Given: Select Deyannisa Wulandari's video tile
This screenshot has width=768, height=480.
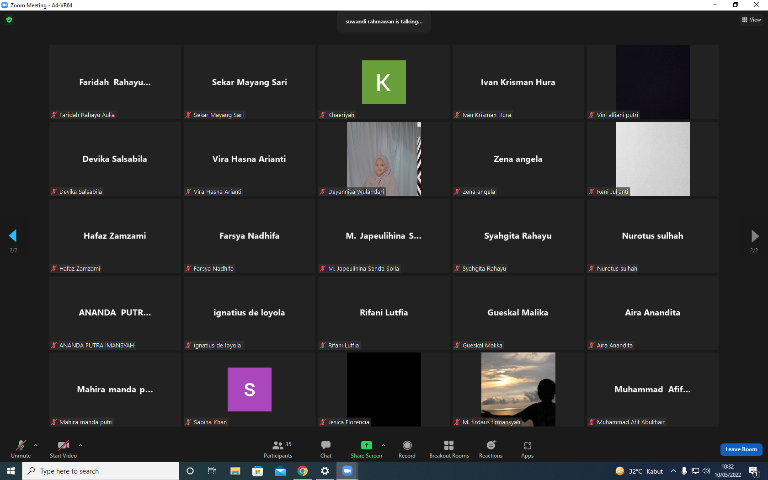Looking at the screenshot, I should [x=384, y=159].
